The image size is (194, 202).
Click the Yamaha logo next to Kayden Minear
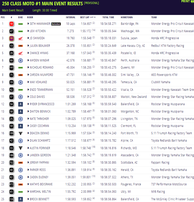(x=20, y=60)
